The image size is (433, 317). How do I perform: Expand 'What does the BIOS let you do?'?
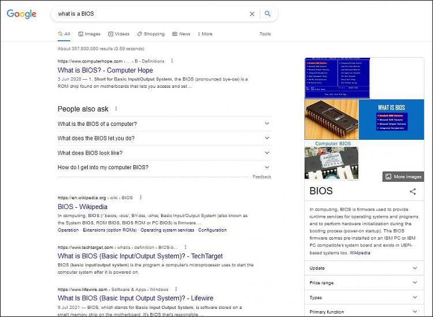tap(165, 138)
